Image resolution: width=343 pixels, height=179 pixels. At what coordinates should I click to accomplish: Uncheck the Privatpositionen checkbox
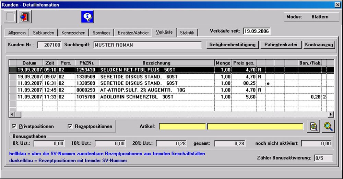pyautogui.click(x=14, y=127)
